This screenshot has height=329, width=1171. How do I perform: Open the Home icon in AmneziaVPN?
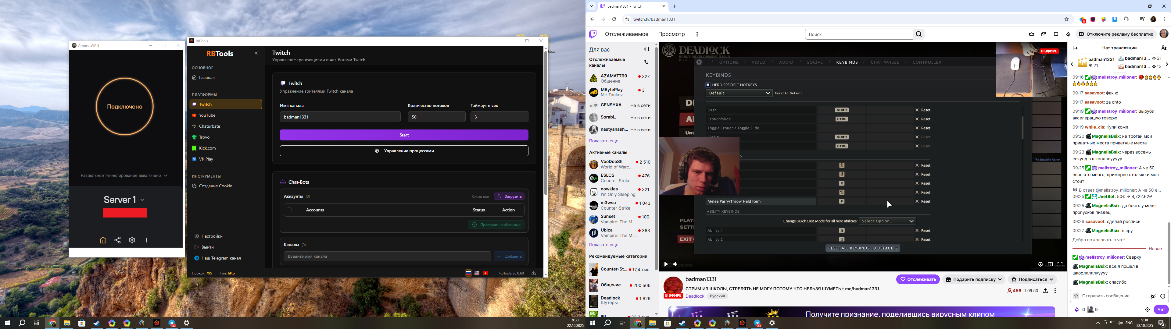[103, 240]
